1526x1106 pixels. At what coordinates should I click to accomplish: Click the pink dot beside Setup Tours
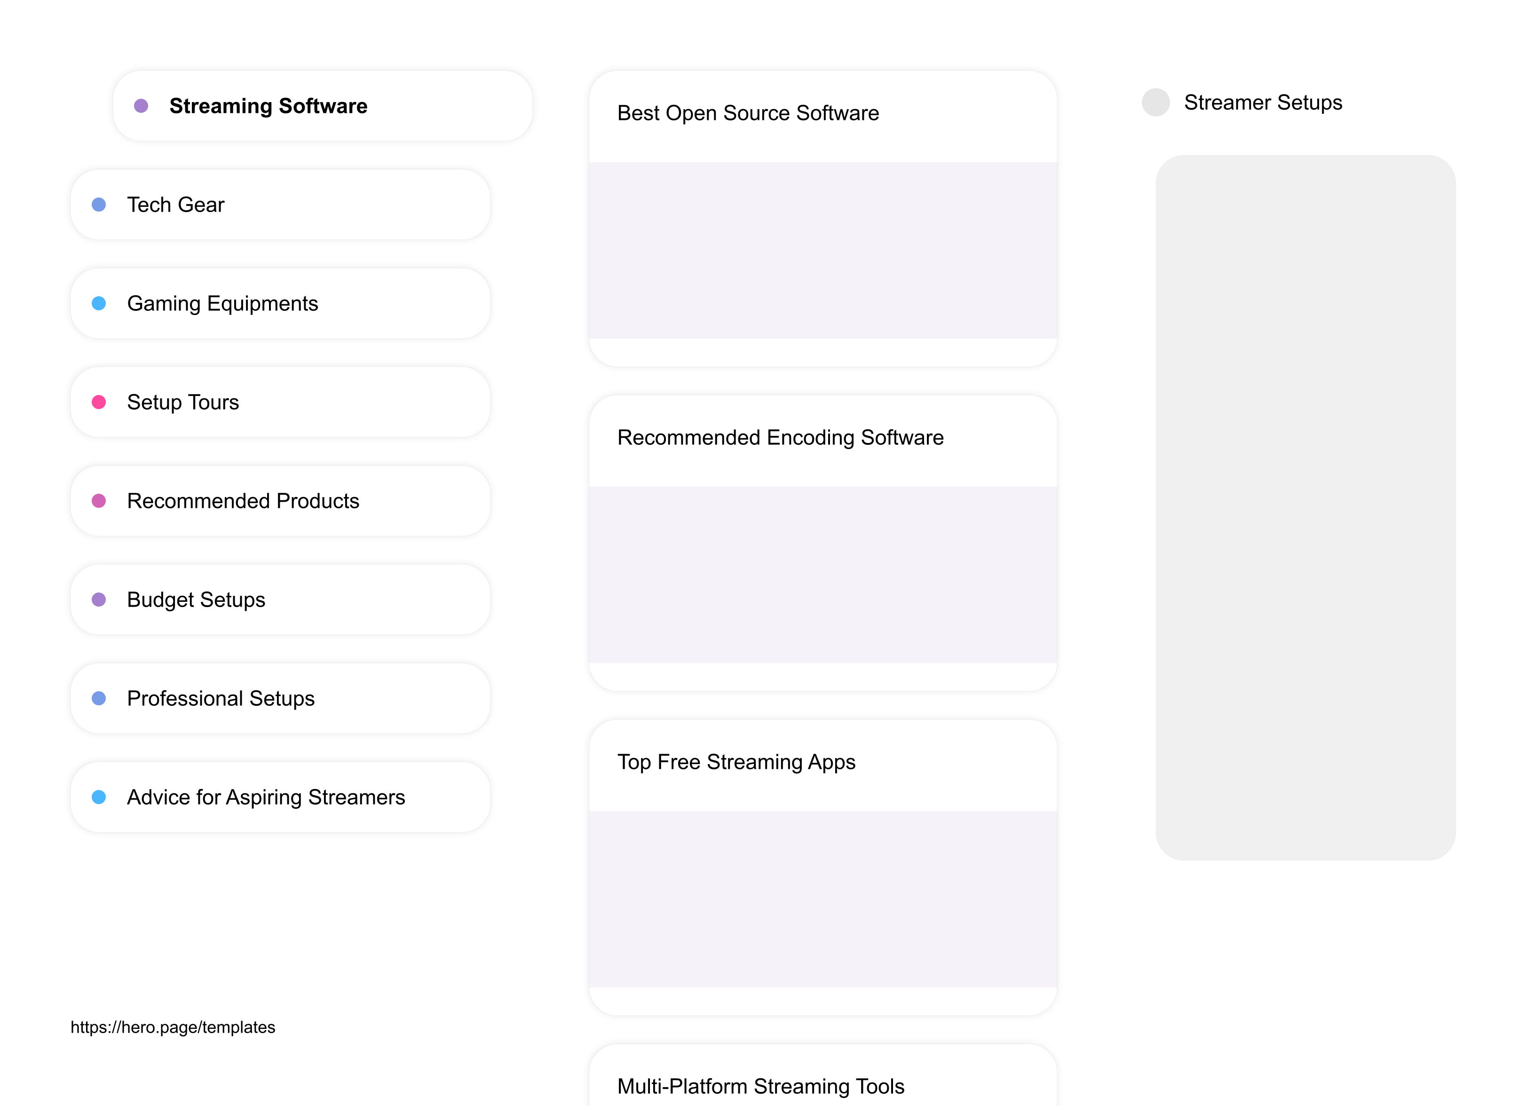click(100, 402)
